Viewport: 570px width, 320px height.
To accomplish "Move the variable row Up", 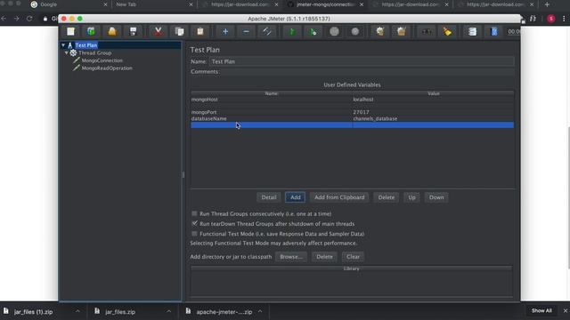I will (411, 197).
